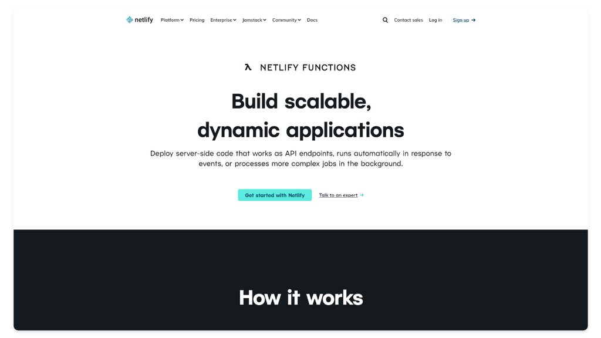This screenshot has width=601, height=338.
Task: Click the NETLIFY FUNCTIONS heading text
Action: [308, 67]
